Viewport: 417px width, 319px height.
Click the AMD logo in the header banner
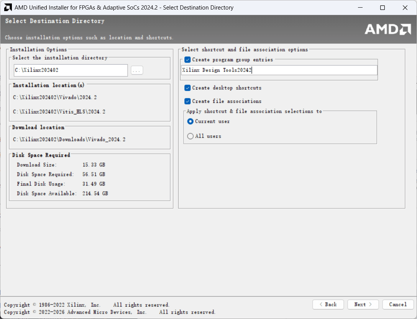(387, 29)
